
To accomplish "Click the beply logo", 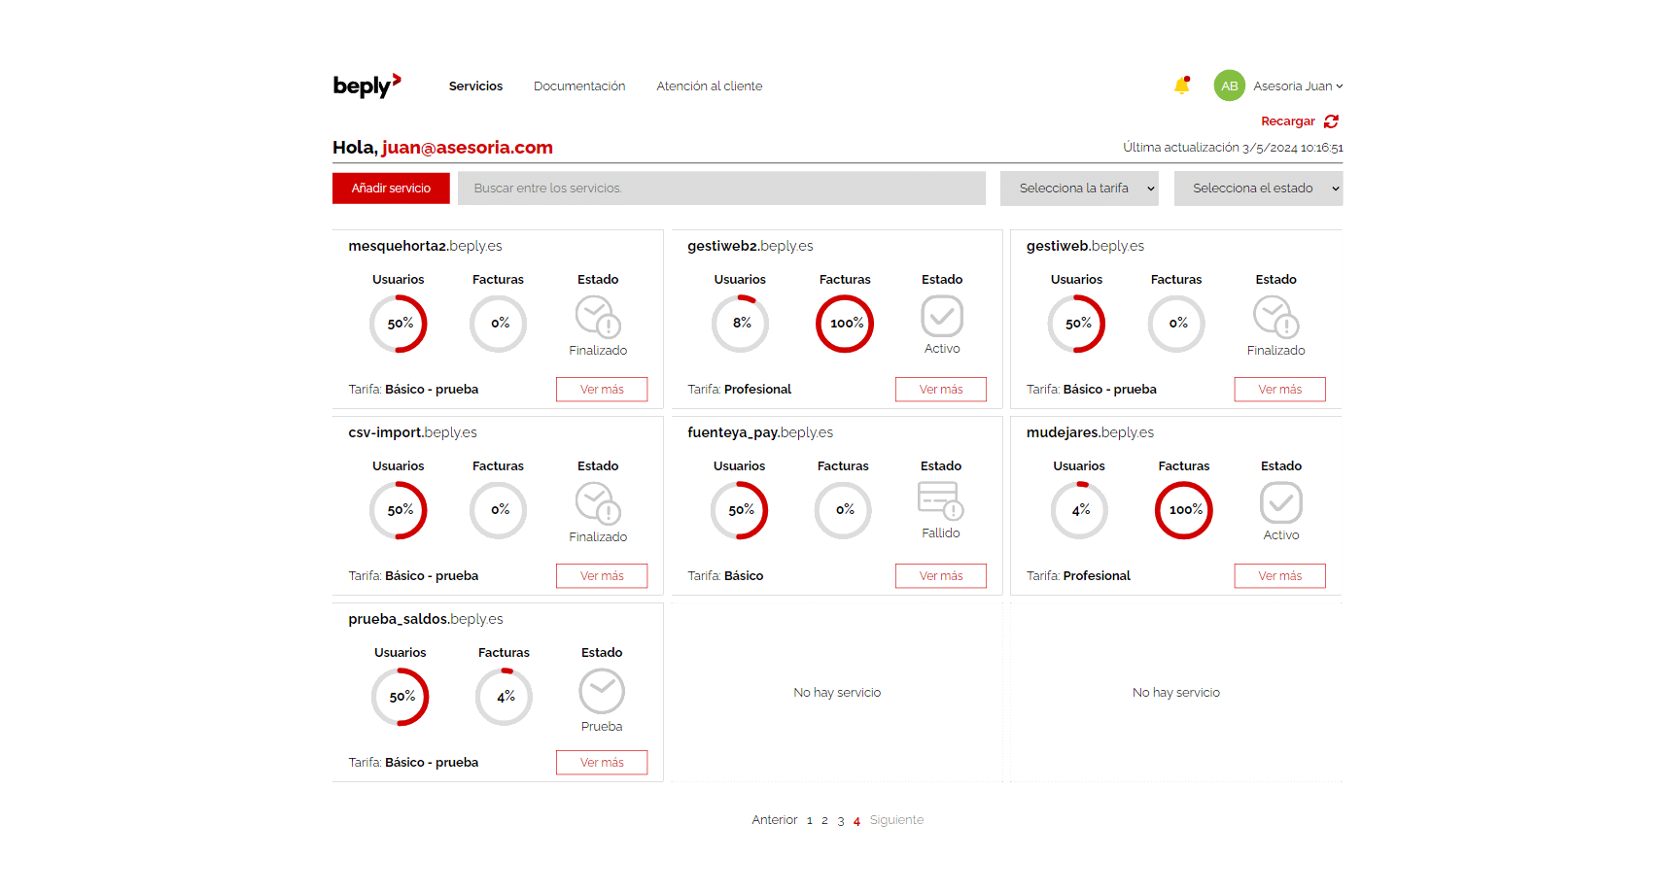I will point(367,86).
